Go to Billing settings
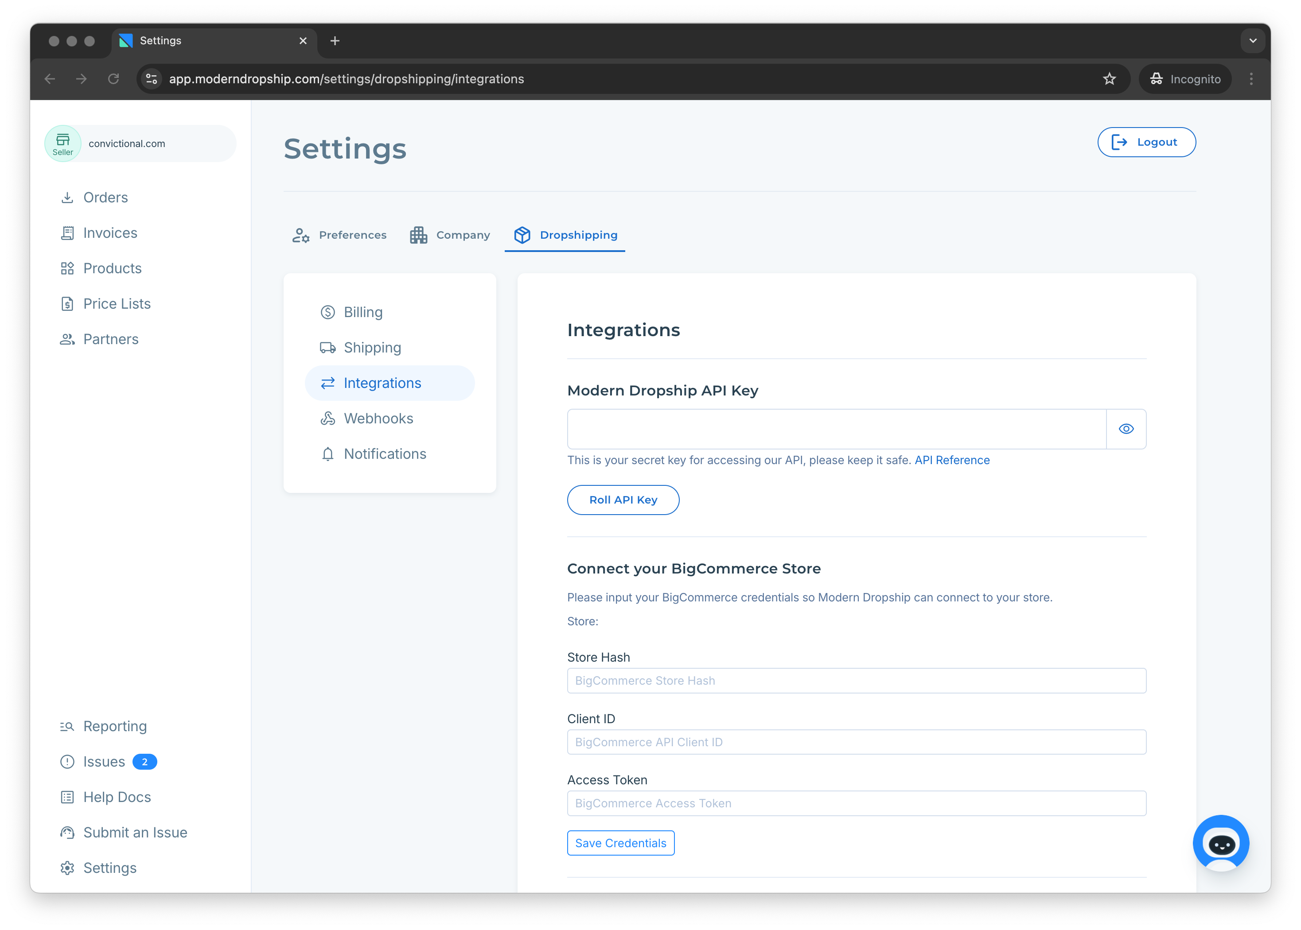The width and height of the screenshot is (1301, 930). click(362, 312)
